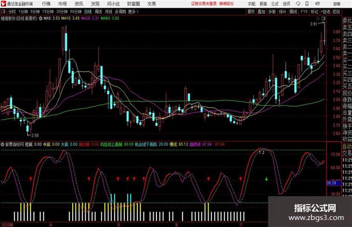This screenshot has width=352, height=227.
Task: Click the 3.91 high price label
Action: click(x=313, y=24)
